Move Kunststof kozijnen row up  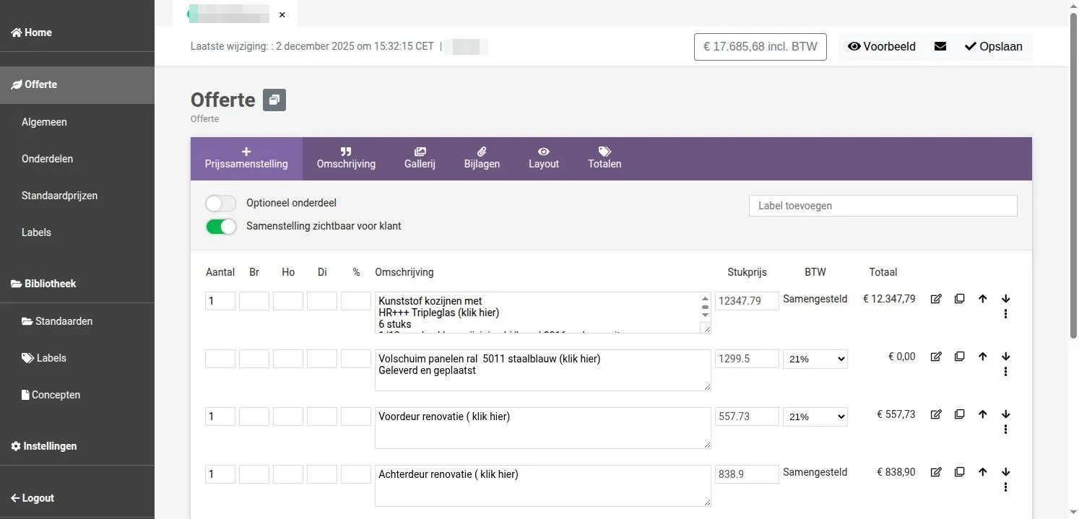pos(982,299)
